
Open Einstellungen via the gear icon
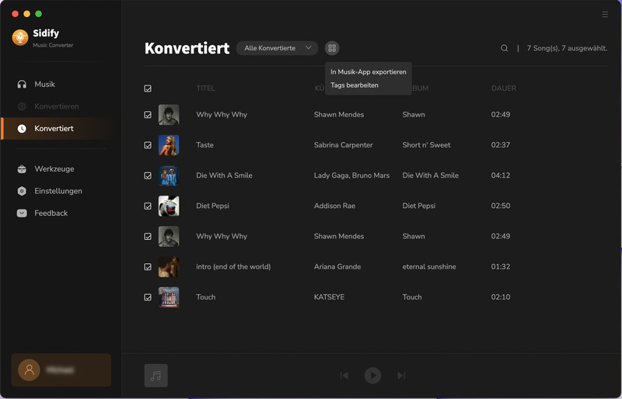22,192
